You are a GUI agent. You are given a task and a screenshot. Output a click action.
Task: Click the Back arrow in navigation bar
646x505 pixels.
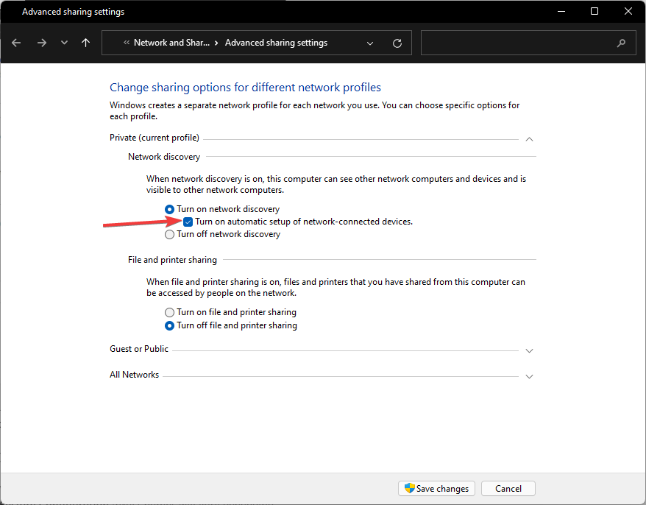point(16,43)
